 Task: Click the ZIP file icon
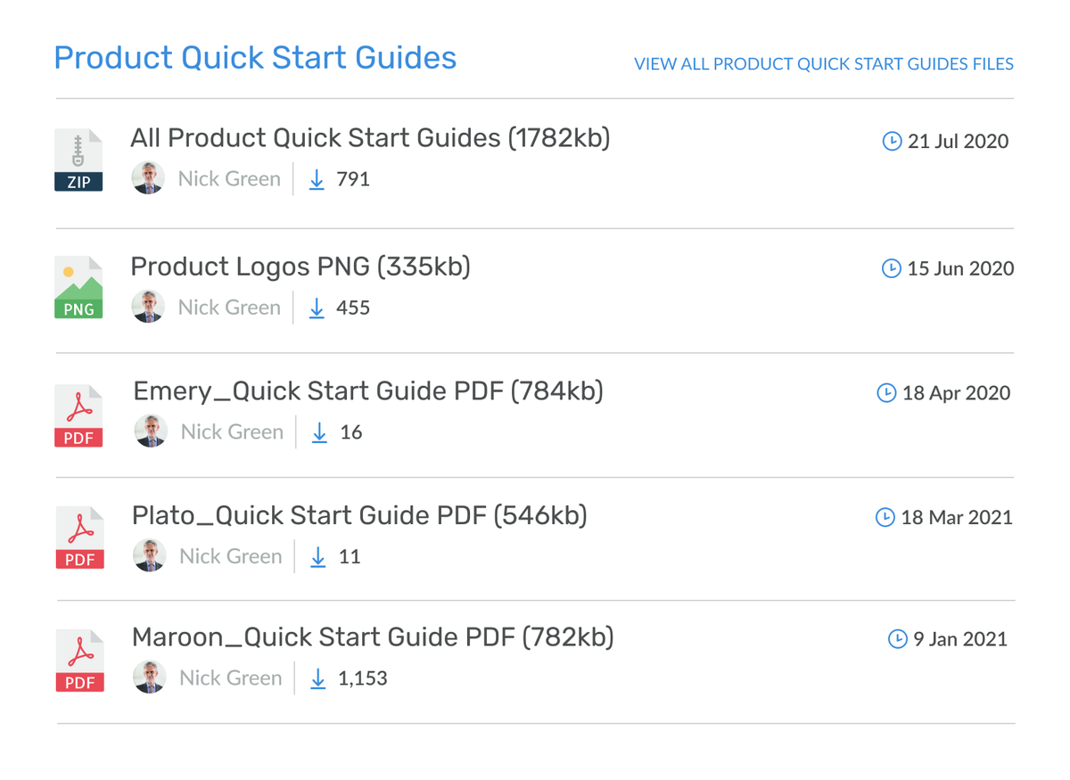tap(78, 160)
